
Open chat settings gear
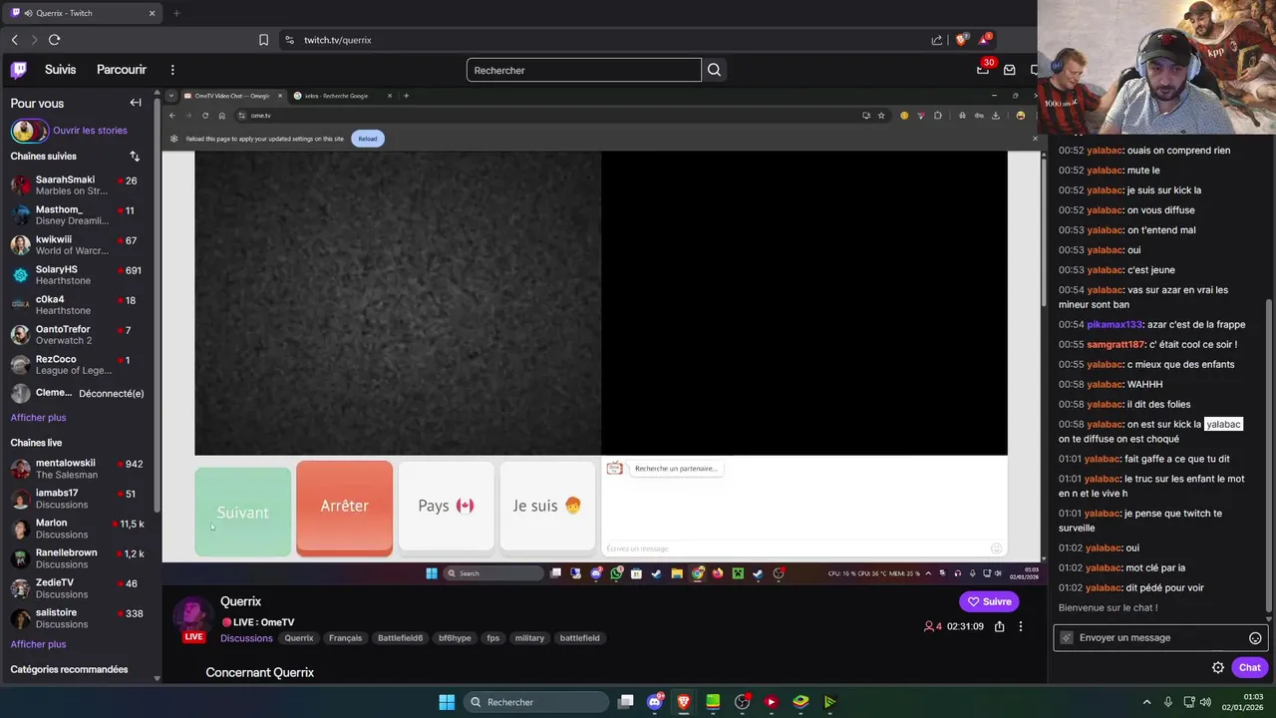tap(1218, 667)
